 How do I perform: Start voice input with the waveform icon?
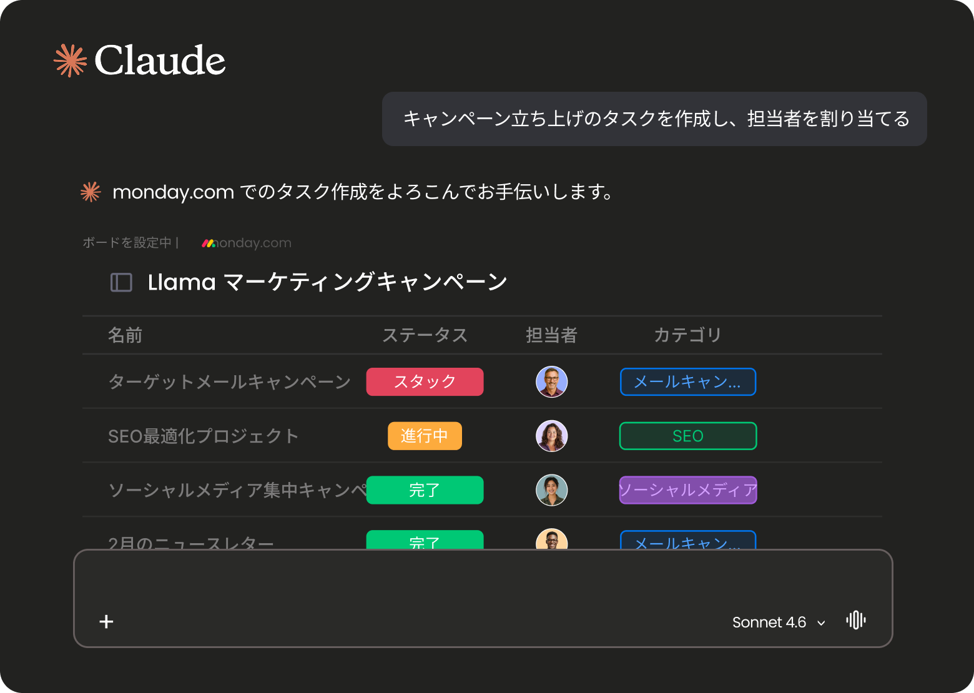point(856,620)
